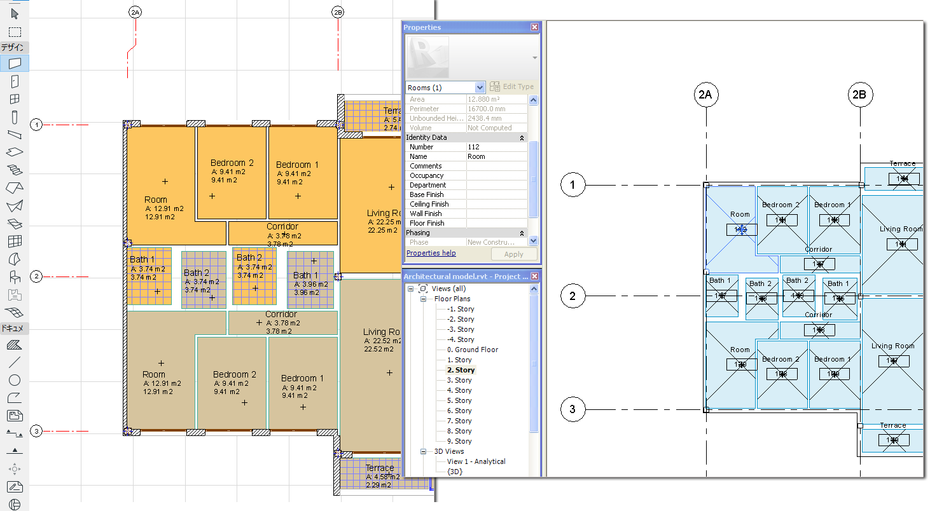Close the Project Browser panel
Image resolution: width=930 pixels, height=511 pixels.
(534, 276)
